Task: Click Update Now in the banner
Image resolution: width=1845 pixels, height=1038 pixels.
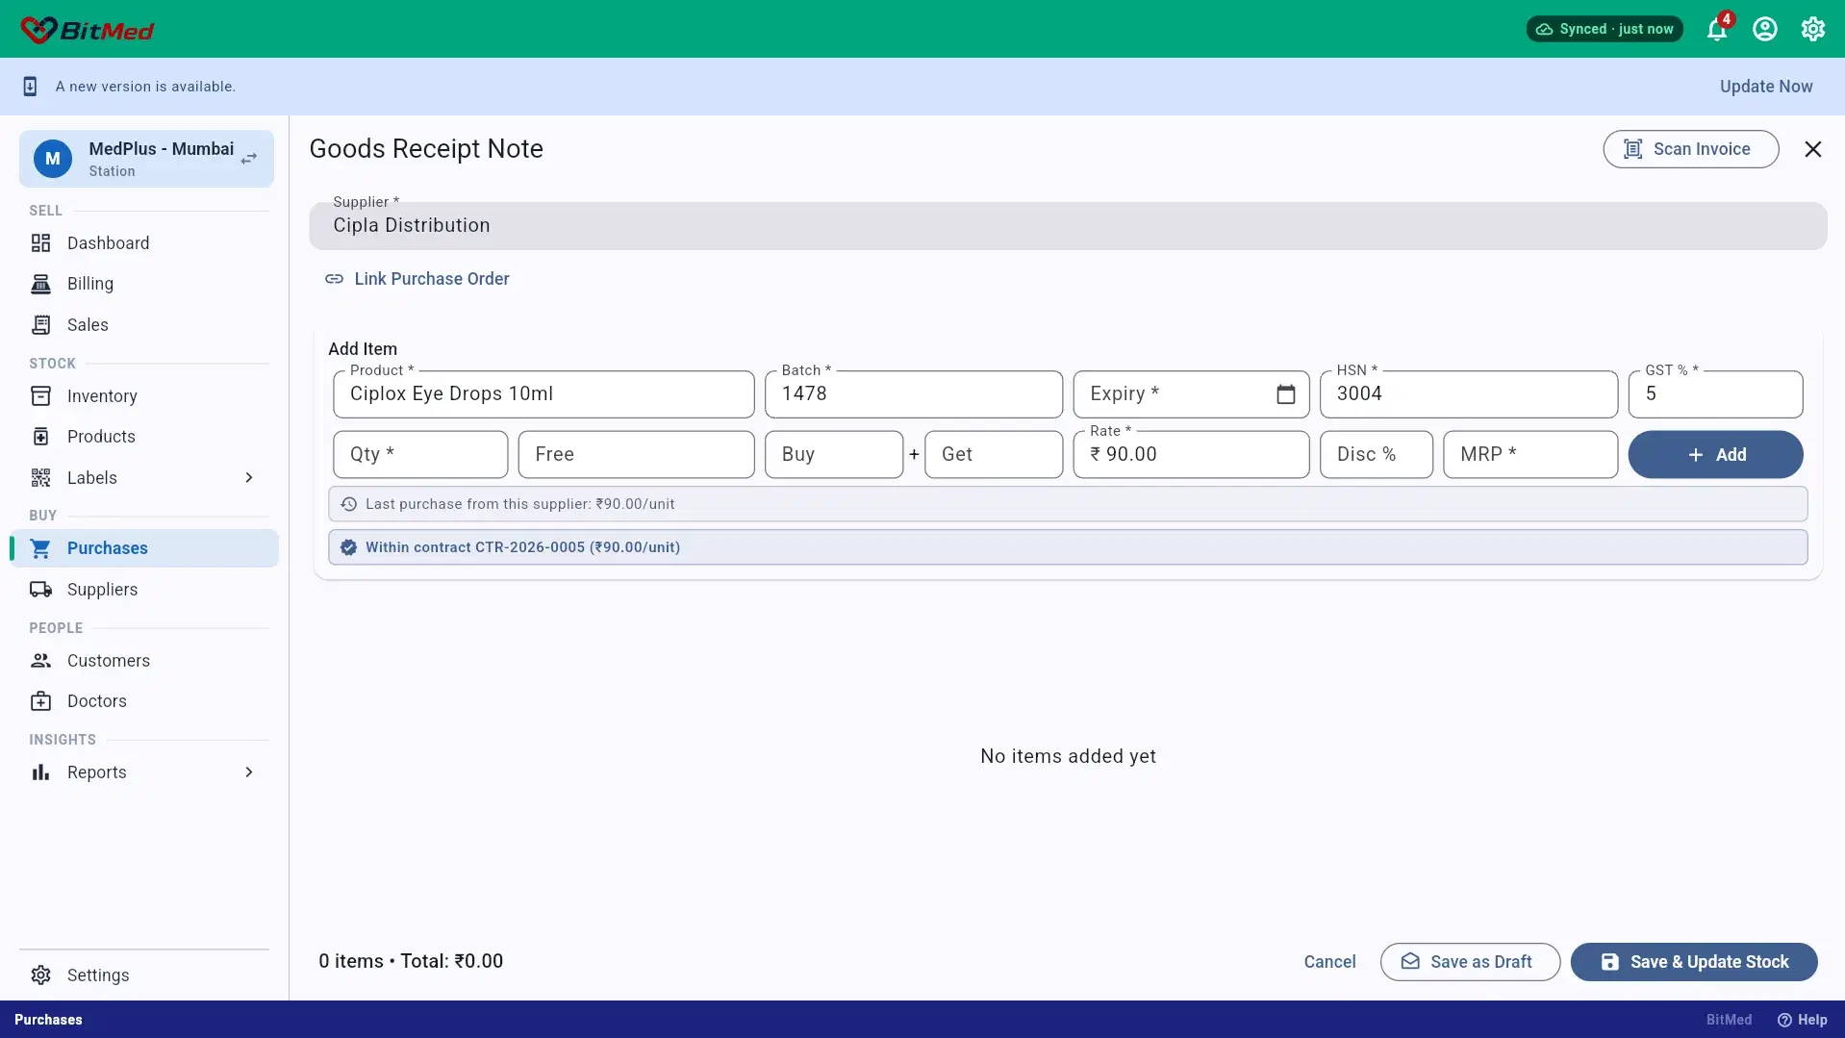Action: point(1766,87)
